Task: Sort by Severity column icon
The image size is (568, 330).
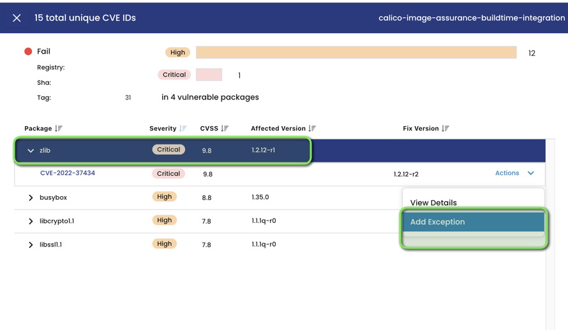Action: click(183, 129)
